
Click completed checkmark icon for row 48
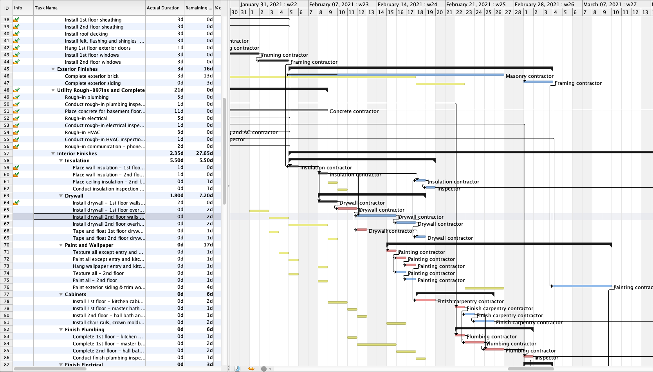[x=16, y=90]
